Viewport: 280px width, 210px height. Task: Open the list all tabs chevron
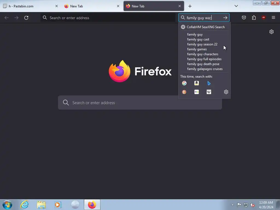[236, 6]
